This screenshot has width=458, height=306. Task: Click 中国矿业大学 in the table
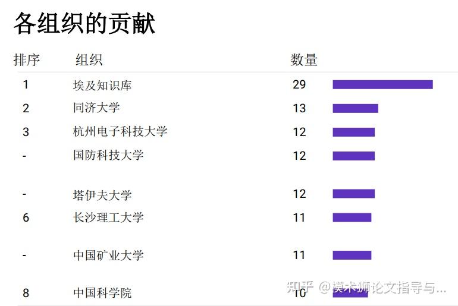(x=108, y=255)
